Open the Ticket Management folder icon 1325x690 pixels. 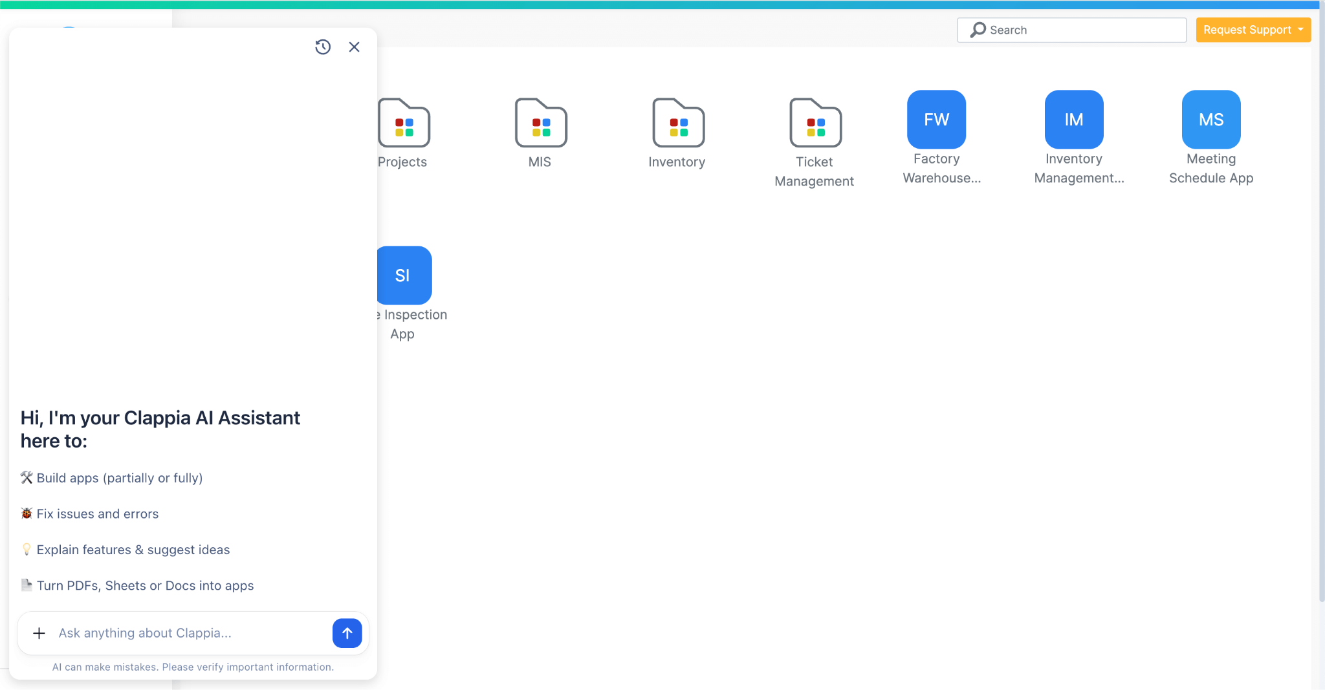click(815, 123)
